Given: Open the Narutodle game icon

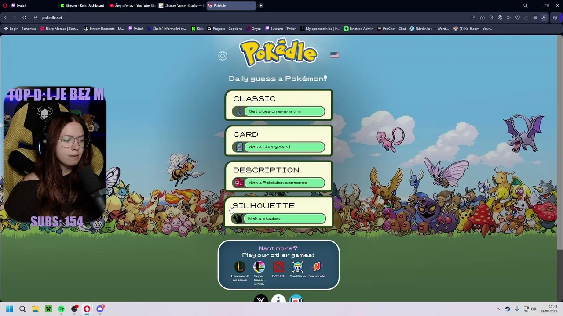Looking at the screenshot, I should tap(317, 267).
